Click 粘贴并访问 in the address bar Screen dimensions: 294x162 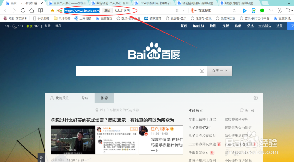[x=122, y=11]
